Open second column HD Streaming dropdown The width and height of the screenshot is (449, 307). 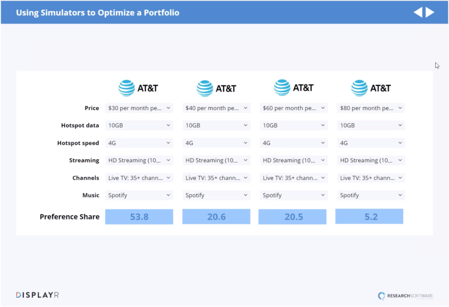pyautogui.click(x=217, y=161)
